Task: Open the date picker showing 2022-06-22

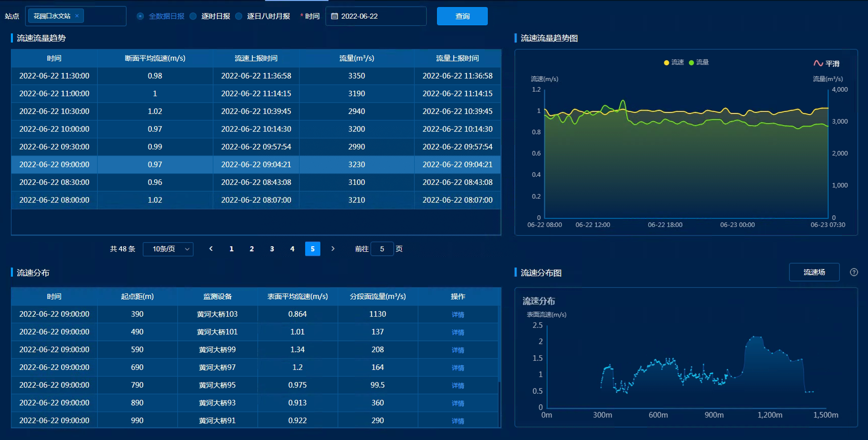Action: pos(376,16)
